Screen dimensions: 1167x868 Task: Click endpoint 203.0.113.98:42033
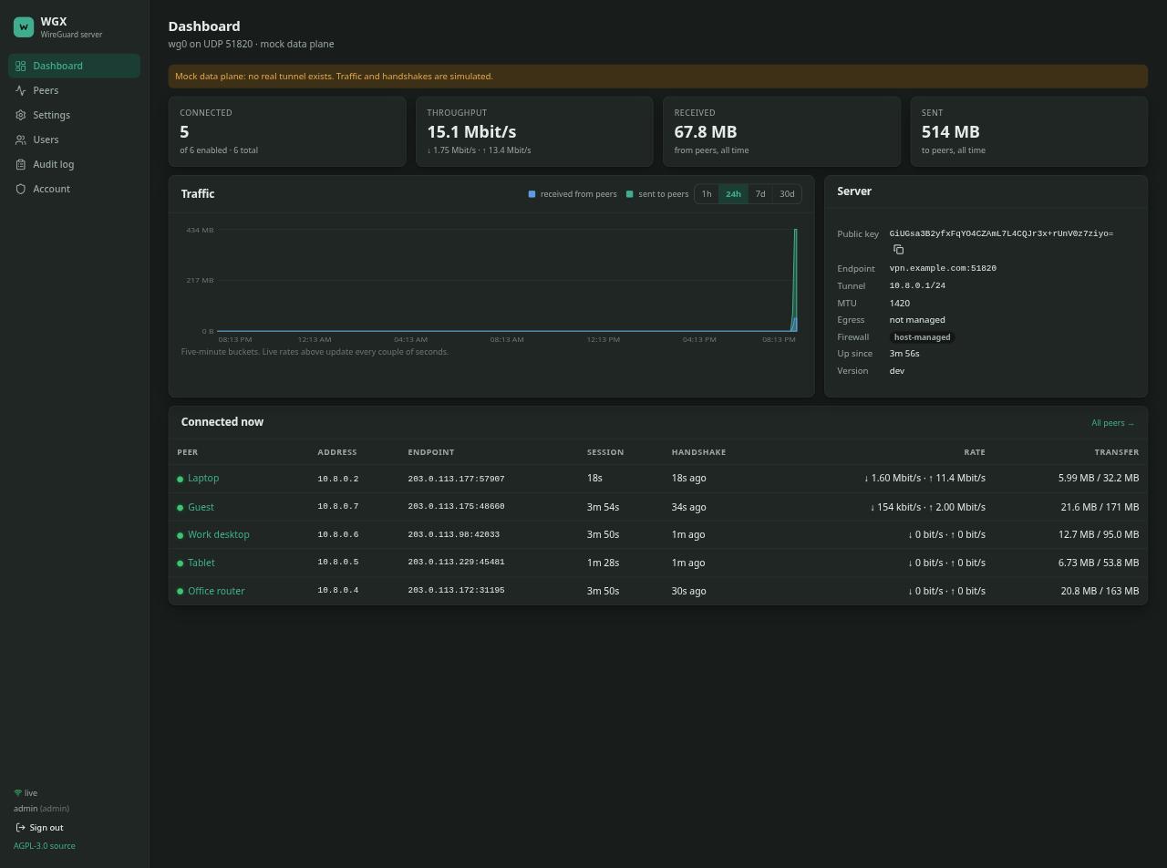(453, 534)
